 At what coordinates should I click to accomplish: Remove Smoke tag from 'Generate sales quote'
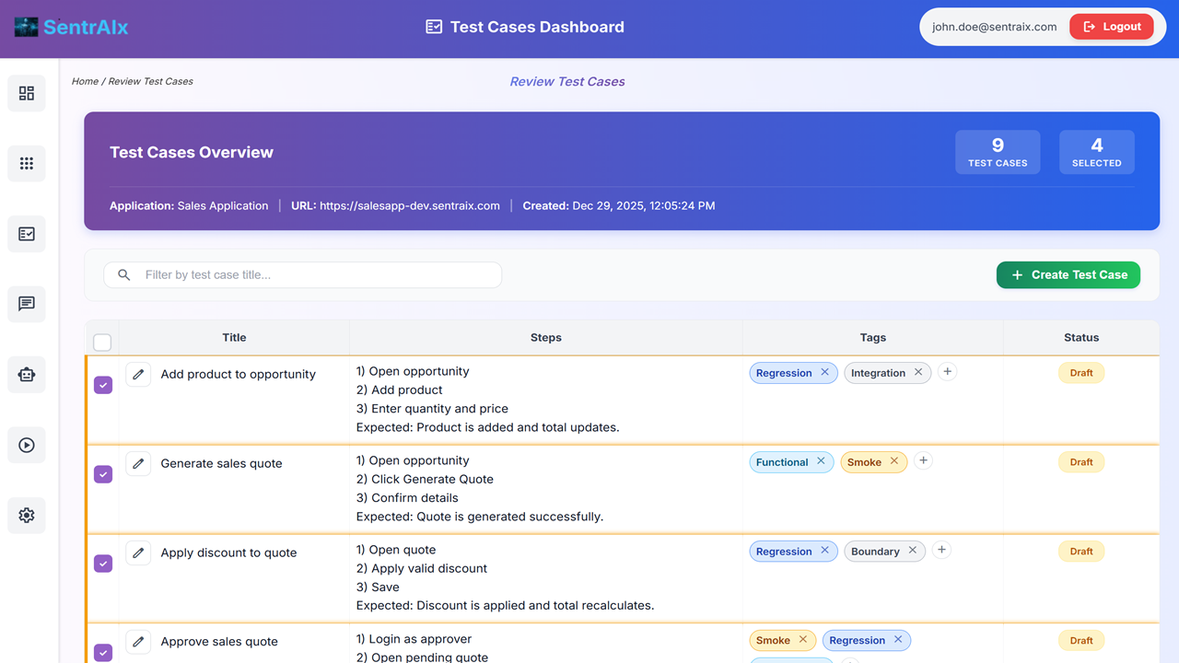pyautogui.click(x=894, y=461)
